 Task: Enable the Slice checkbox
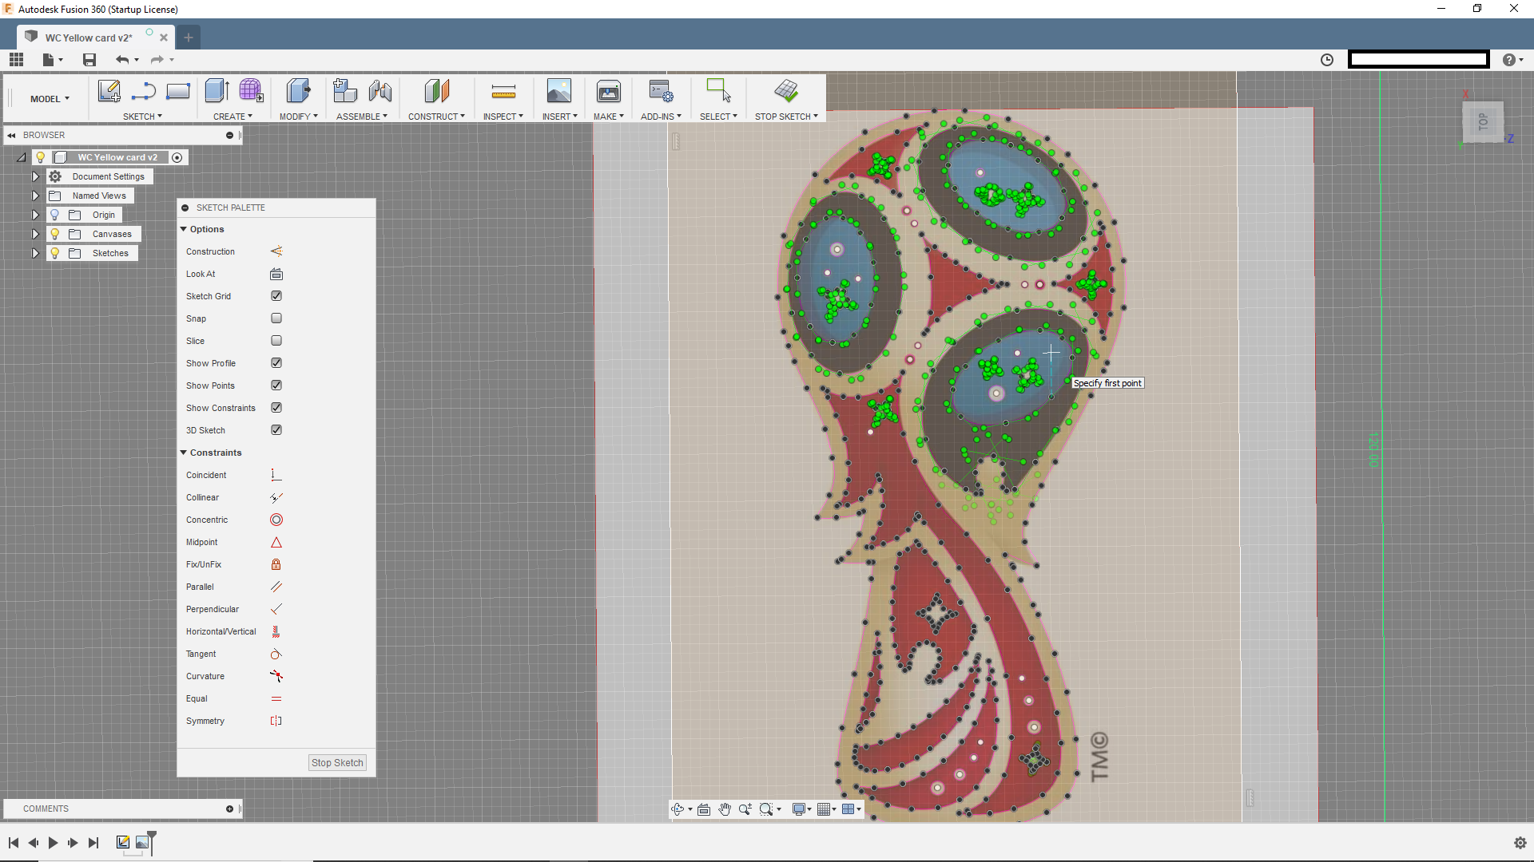276,341
